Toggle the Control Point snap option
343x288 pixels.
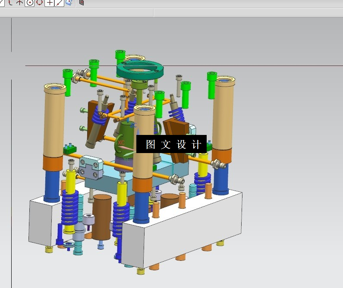tap(10, 3)
